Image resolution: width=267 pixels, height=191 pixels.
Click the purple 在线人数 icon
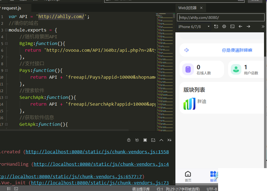[188, 69]
